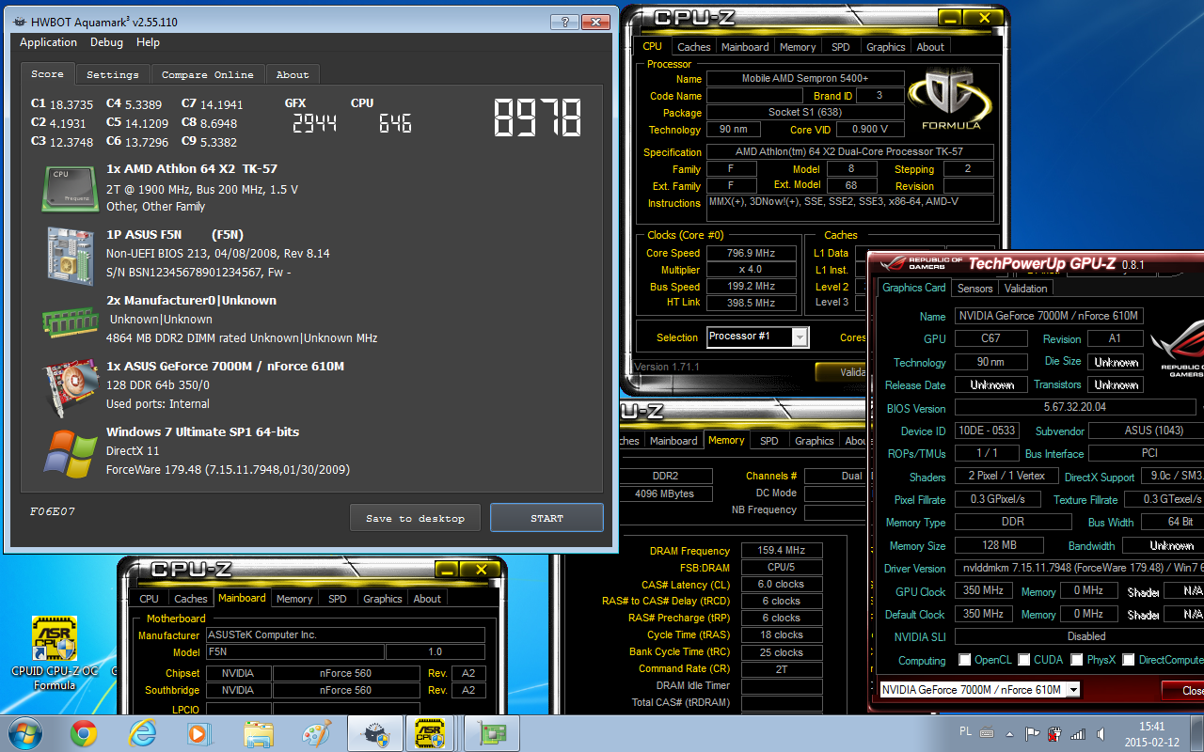Open the network signal tray icon

coord(1077,734)
